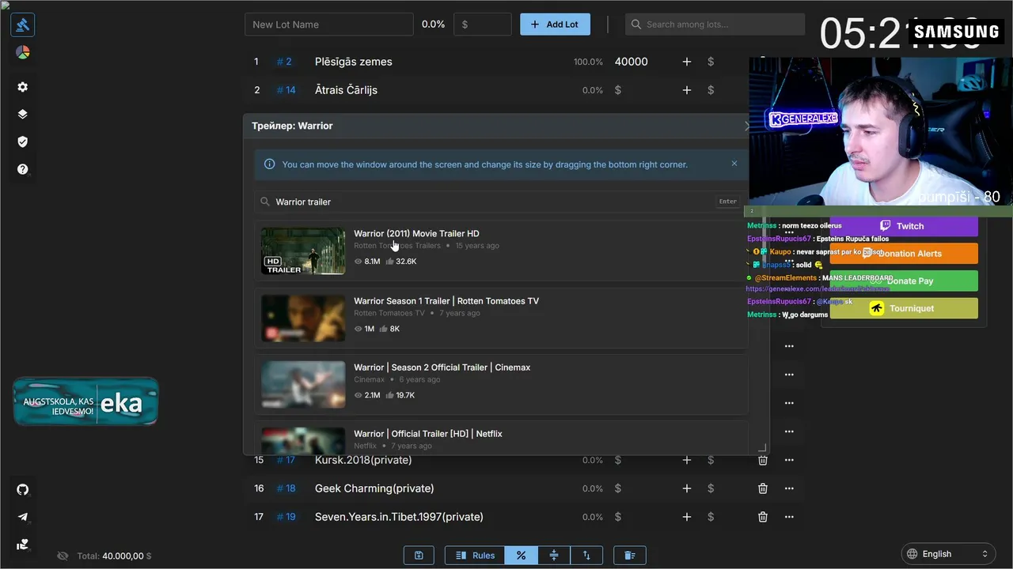
Task: Open the GitHub icon in sidebar
Action: [23, 489]
